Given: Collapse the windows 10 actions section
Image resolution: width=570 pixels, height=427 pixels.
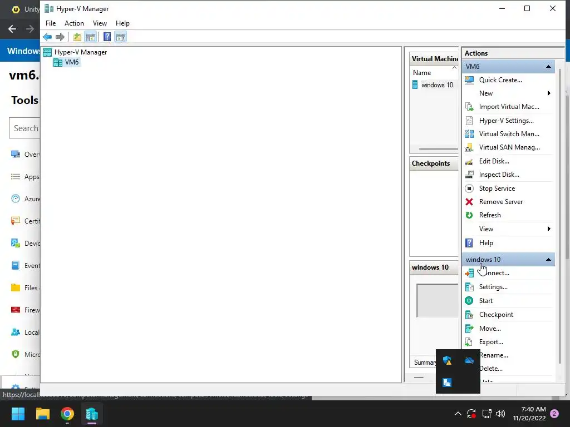Looking at the screenshot, I should [548, 260].
